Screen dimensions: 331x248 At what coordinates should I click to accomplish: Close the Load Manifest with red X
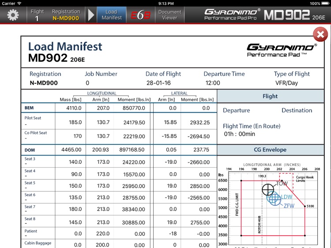(x=320, y=34)
